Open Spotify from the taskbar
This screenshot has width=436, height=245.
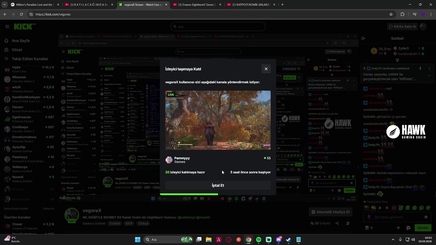click(x=259, y=240)
